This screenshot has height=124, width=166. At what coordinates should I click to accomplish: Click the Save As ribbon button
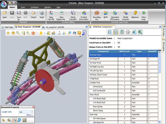click(x=19, y=15)
